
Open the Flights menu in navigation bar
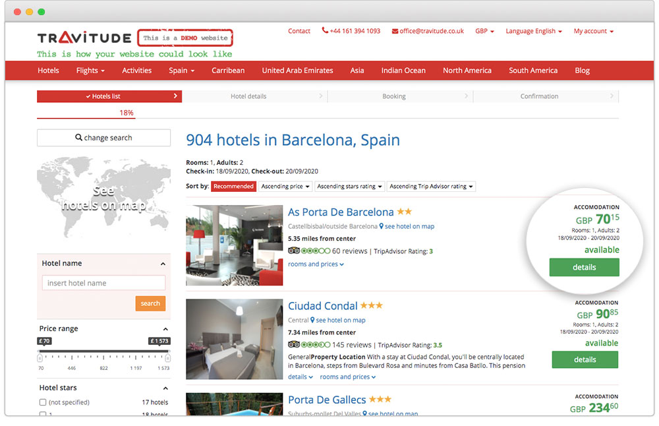coord(90,71)
